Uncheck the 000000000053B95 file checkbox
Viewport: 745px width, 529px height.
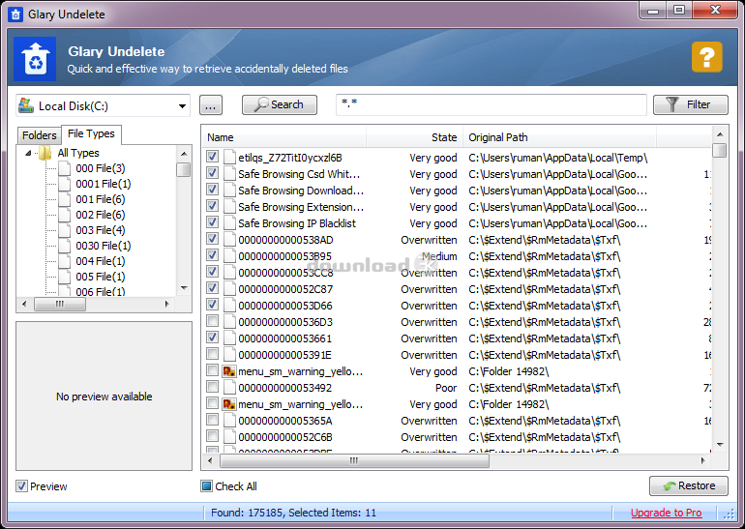click(x=212, y=255)
